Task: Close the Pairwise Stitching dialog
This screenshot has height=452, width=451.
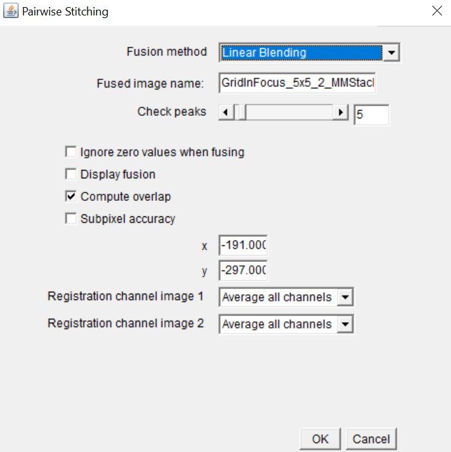Action: [437, 12]
